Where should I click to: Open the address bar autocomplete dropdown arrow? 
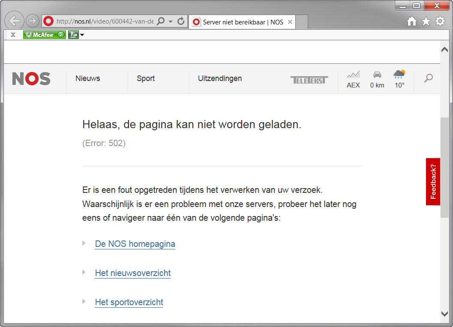(171, 21)
